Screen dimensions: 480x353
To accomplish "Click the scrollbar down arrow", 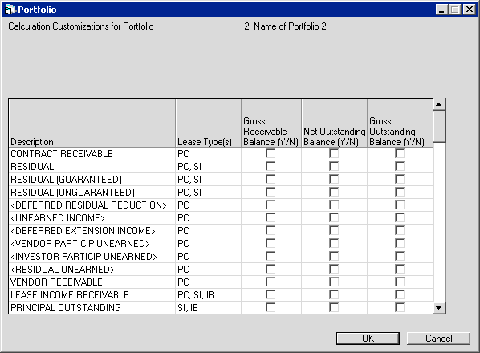I will (439, 308).
